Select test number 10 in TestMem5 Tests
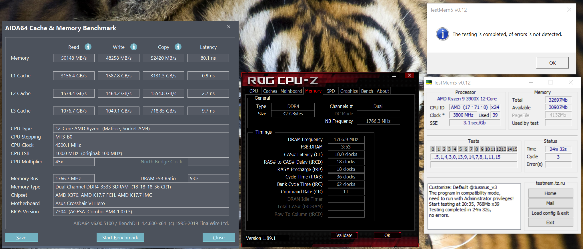This screenshot has height=249, width=583. tap(488, 149)
